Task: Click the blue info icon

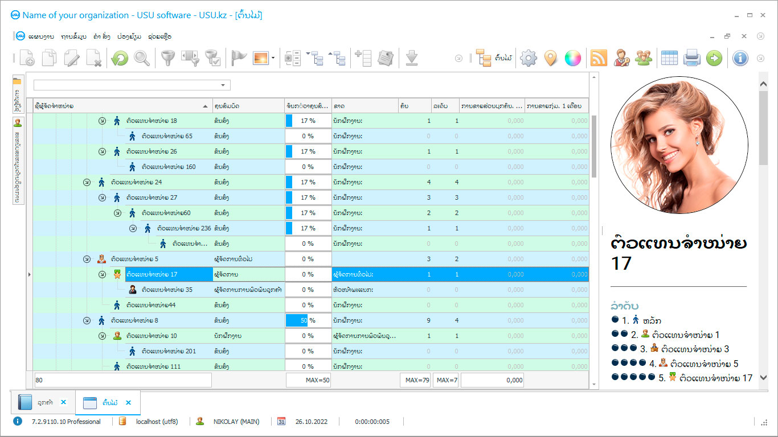Action: (x=740, y=58)
